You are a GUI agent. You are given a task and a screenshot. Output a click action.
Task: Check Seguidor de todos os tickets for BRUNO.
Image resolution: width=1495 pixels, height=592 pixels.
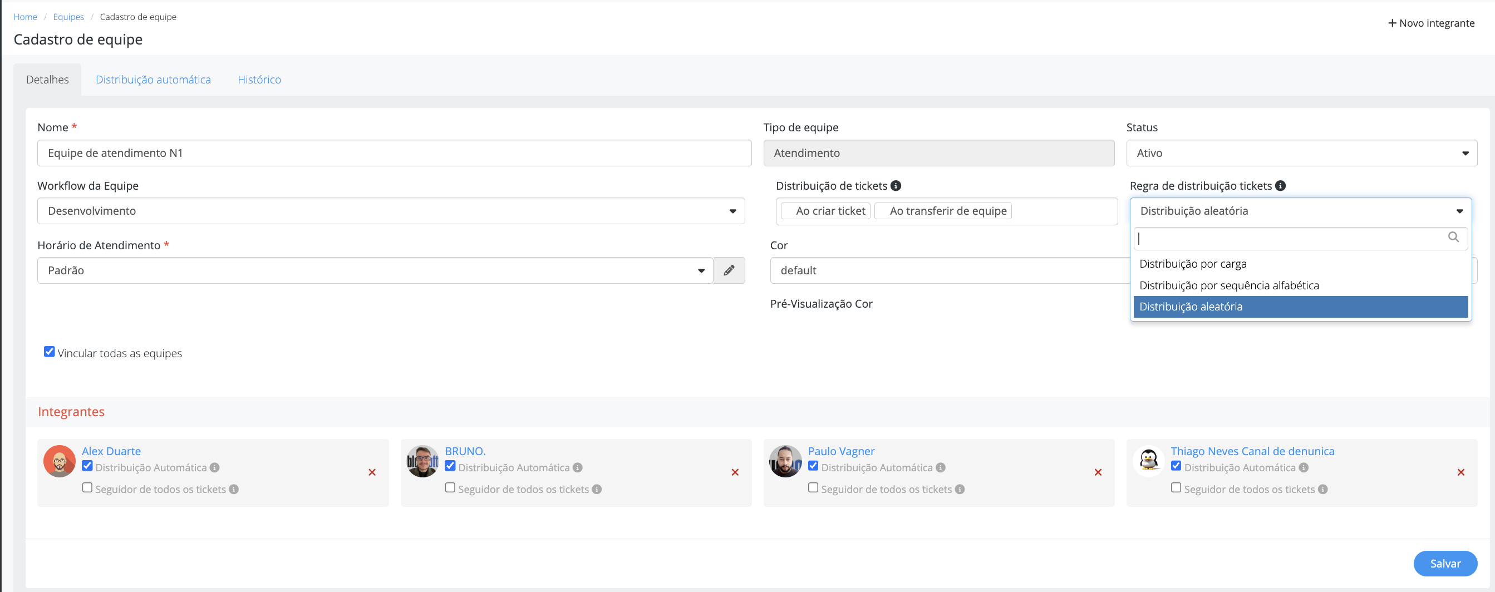[450, 487]
